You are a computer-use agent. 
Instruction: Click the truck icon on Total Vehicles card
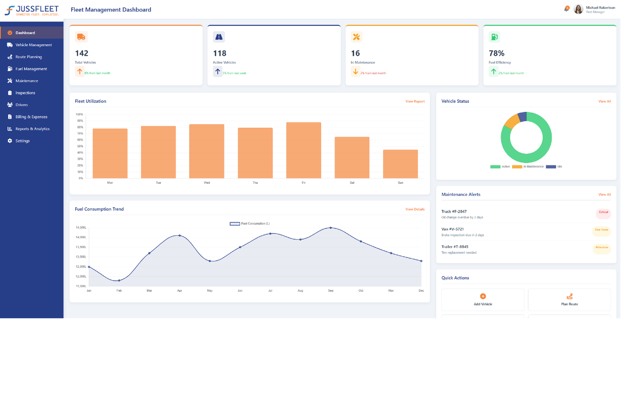pos(81,37)
